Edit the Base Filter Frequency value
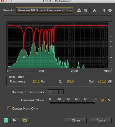This screenshot has height=127, width=115. click(x=36, y=81)
